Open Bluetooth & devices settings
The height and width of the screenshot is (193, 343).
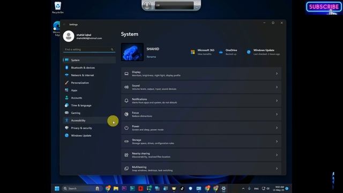(x=90, y=68)
